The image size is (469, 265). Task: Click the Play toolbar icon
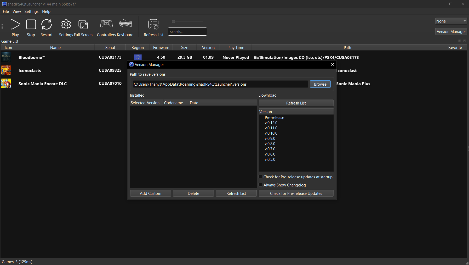[x=15, y=25]
